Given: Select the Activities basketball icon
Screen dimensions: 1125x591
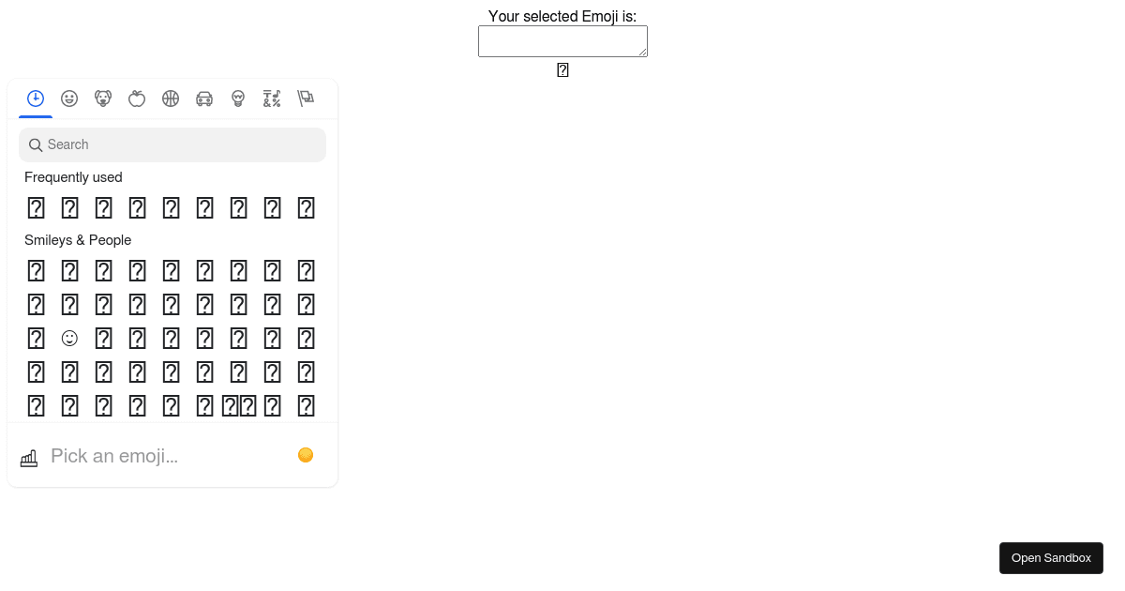Looking at the screenshot, I should [171, 98].
